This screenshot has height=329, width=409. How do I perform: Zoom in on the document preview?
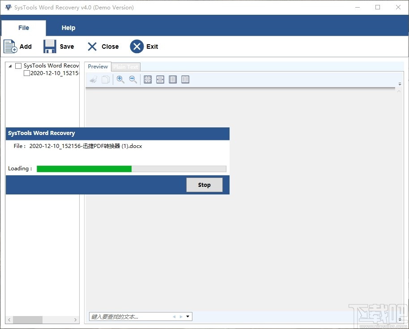tap(120, 79)
